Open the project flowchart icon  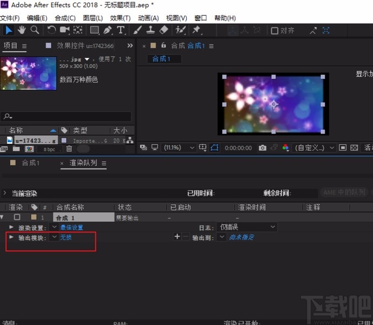point(130,140)
